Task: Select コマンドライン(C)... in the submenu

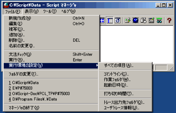Action: tap(125, 74)
